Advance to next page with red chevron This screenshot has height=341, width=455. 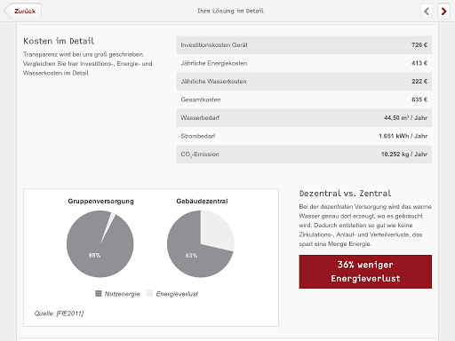[x=443, y=12]
